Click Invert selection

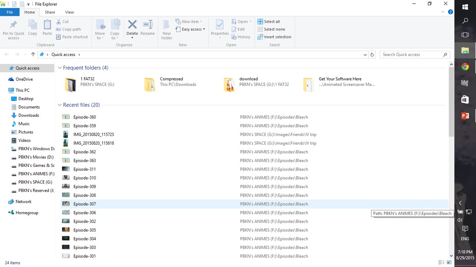[277, 37]
